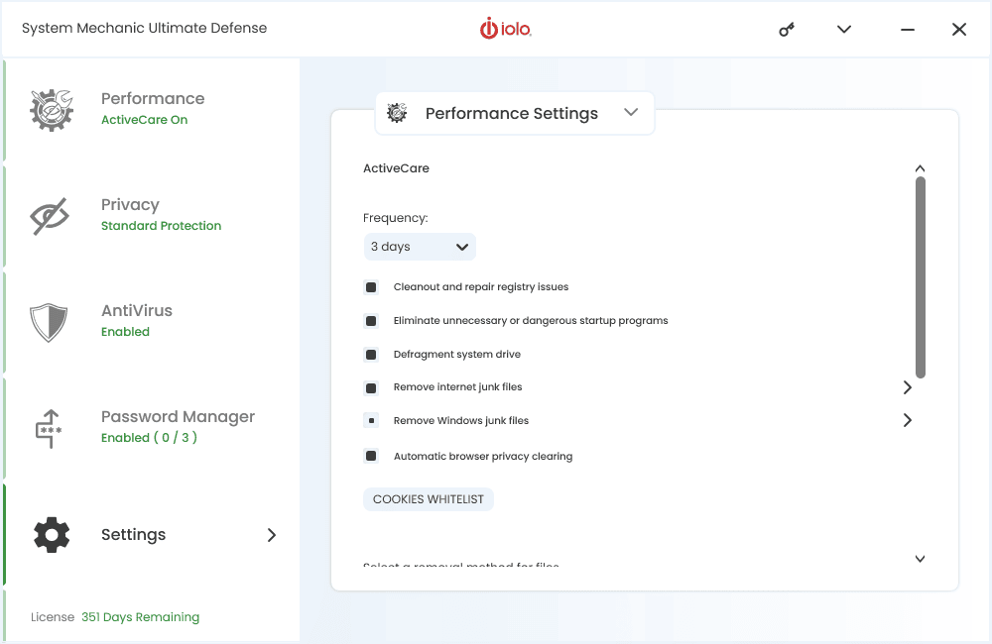The height and width of the screenshot is (644, 992).
Task: Open the AntiVirus section in sidebar
Action: click(152, 322)
